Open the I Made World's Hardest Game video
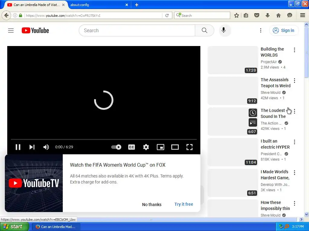Image resolution: width=309 pixels, height=231 pixels. pyautogui.click(x=275, y=175)
